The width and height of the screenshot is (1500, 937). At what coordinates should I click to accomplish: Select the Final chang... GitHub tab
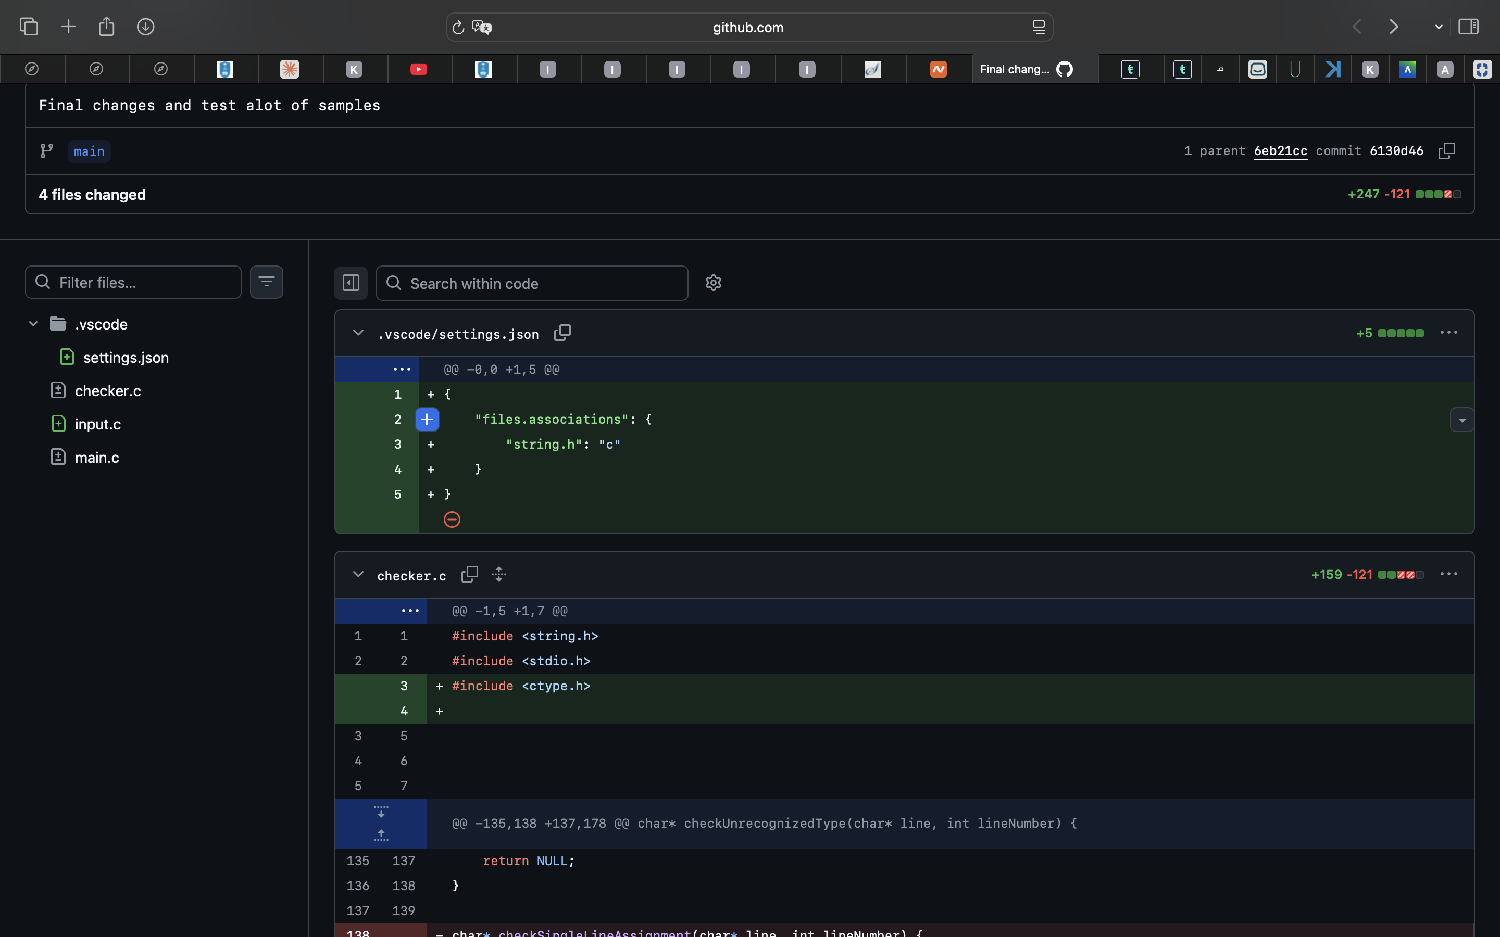tap(1035, 69)
